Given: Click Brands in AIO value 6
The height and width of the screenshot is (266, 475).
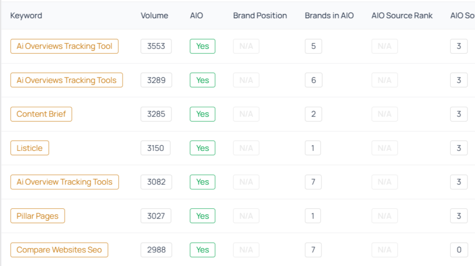Looking at the screenshot, I should tap(314, 80).
